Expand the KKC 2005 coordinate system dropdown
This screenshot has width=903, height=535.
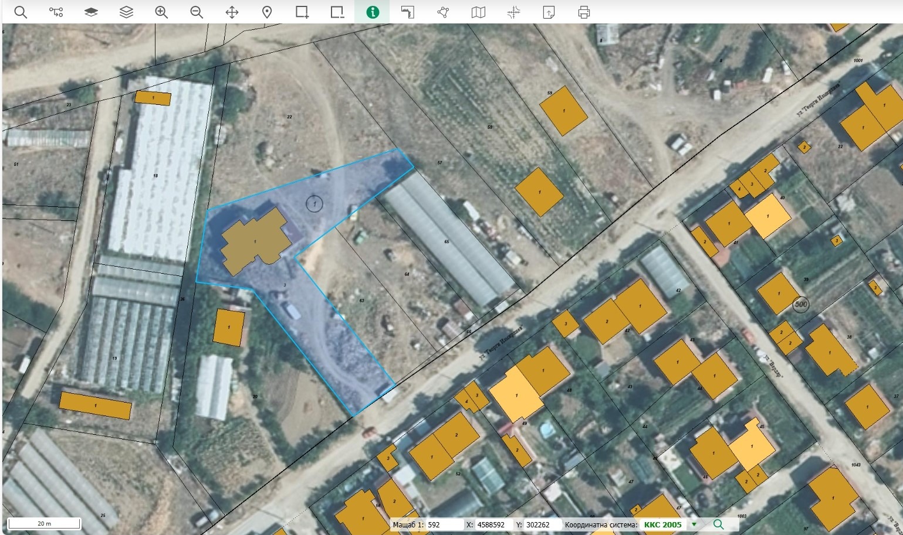[x=695, y=524]
